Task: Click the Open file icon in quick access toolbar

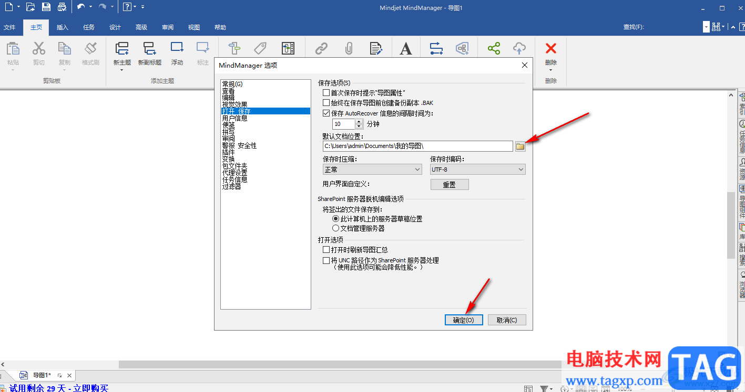Action: tap(30, 7)
